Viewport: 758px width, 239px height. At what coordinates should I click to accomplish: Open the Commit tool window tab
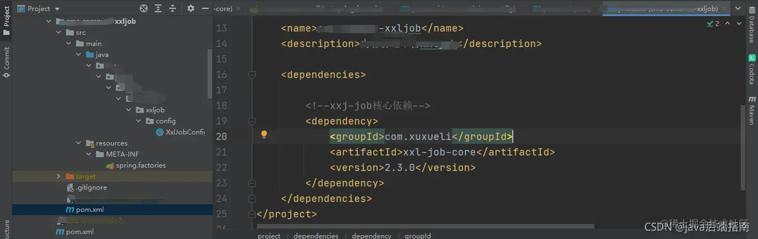(x=6, y=62)
